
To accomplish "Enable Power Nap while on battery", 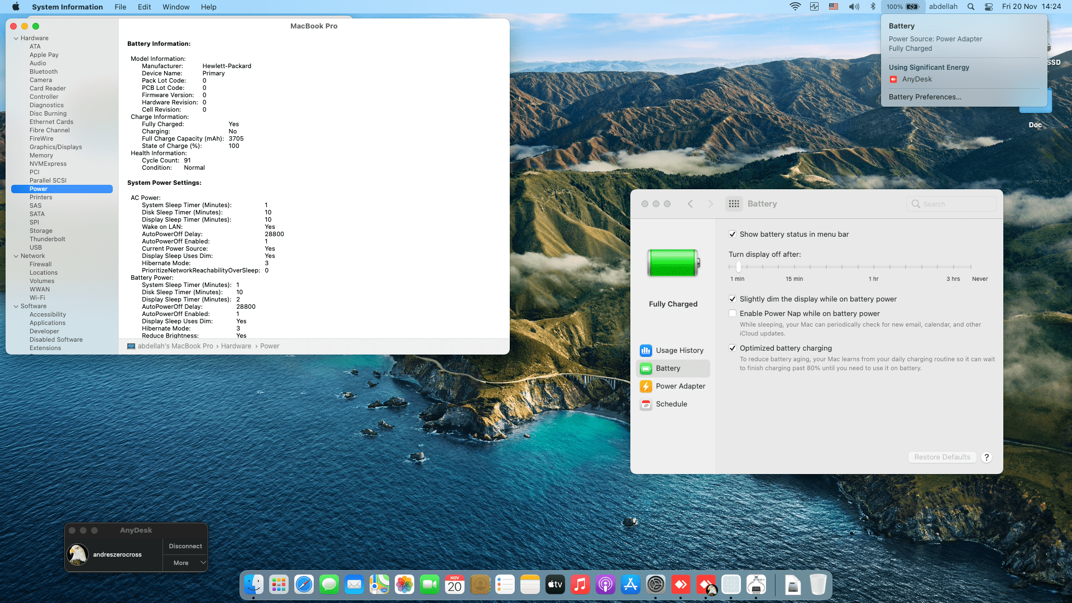I will pos(733,314).
